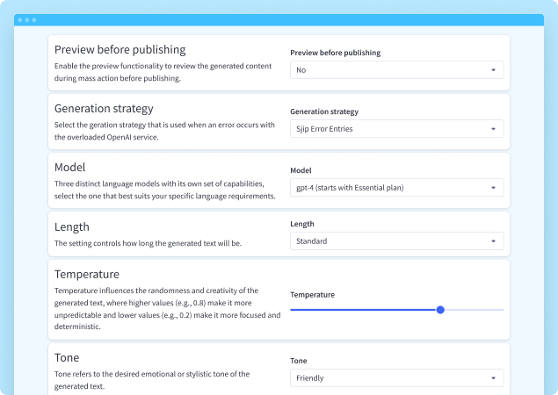Click the first dot in the window title bar
The height and width of the screenshot is (395, 558).
coord(21,19)
